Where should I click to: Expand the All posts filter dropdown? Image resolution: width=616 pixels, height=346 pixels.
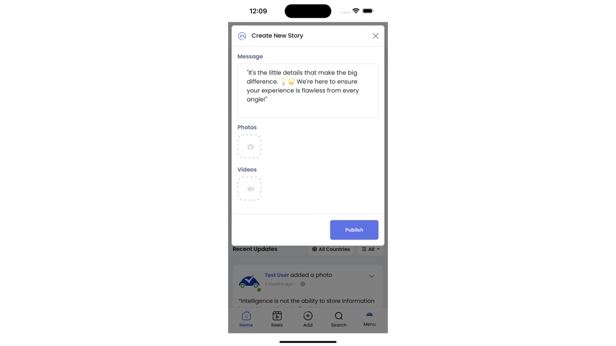point(370,249)
